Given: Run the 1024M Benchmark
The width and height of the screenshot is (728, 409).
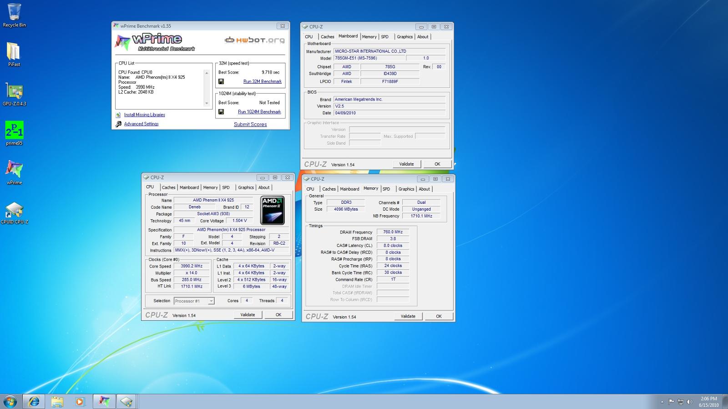Looking at the screenshot, I should [x=259, y=111].
